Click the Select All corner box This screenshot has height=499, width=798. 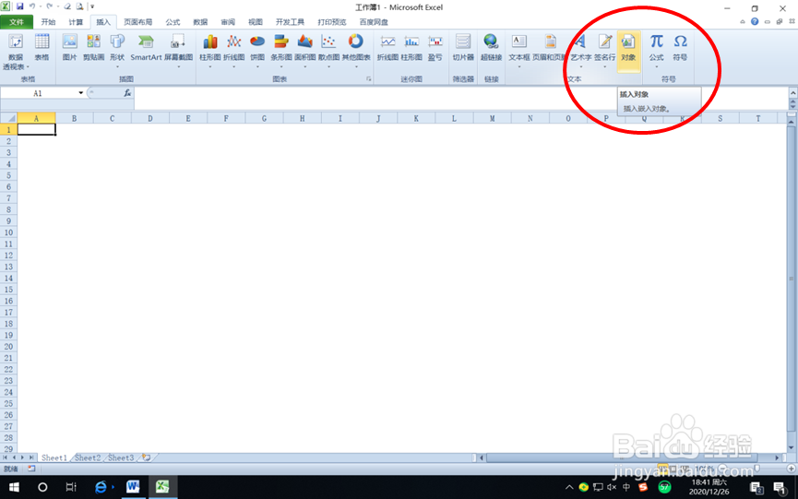click(8, 118)
